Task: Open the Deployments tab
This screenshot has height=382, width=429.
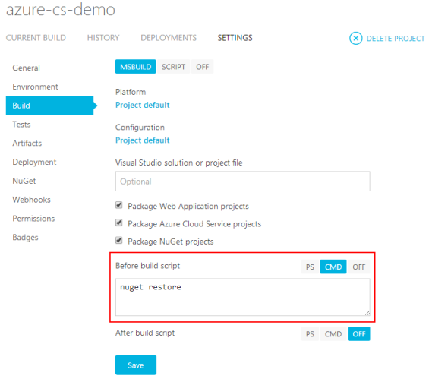Action: [x=169, y=38]
